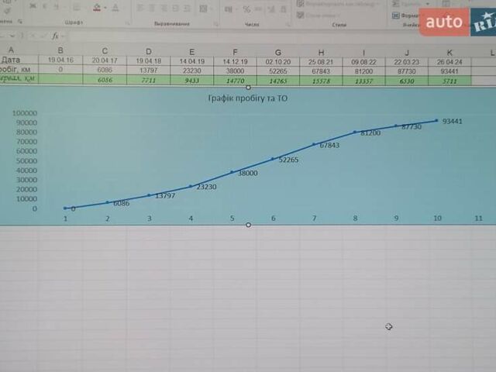Click horizontal axis label 5
496x372 pixels.
(x=232, y=219)
